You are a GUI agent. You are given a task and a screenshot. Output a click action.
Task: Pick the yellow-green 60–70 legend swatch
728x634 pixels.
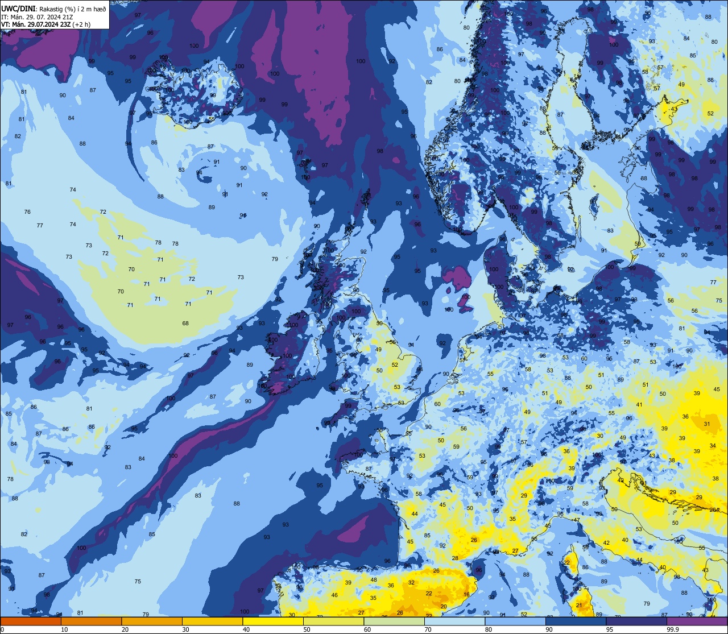pyautogui.click(x=394, y=621)
